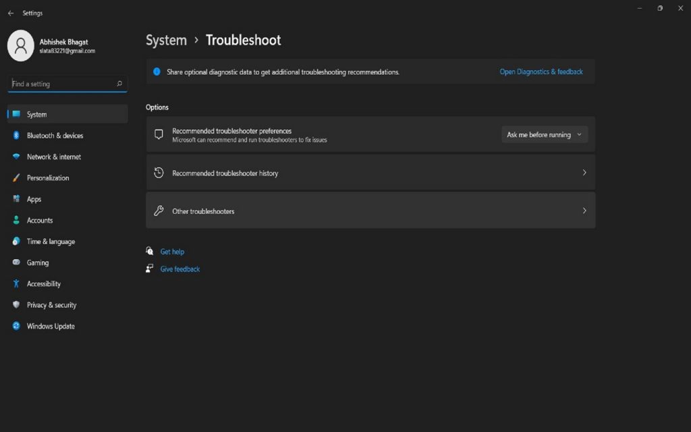Click the Personalization paintbrush icon
The image size is (691, 432).
[16, 178]
